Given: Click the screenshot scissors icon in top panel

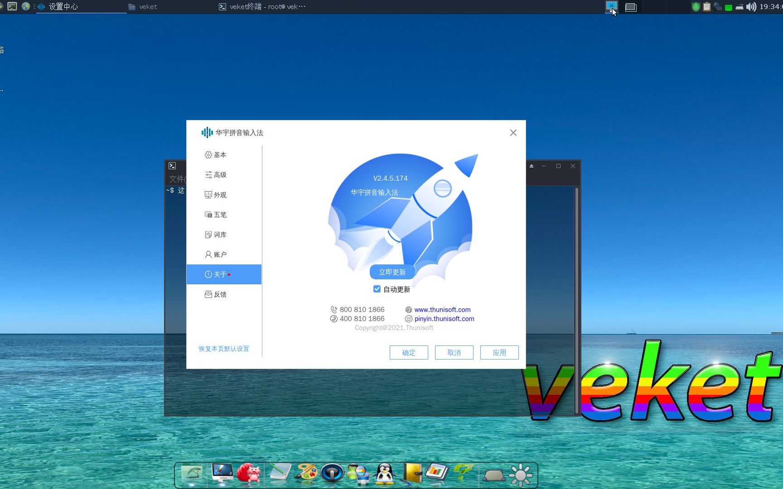Looking at the screenshot, I should (x=611, y=6).
